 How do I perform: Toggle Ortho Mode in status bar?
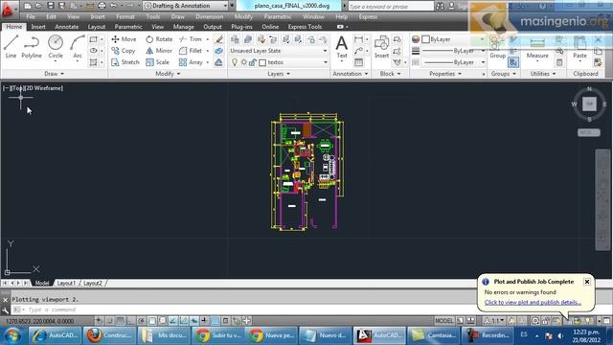pos(131,321)
